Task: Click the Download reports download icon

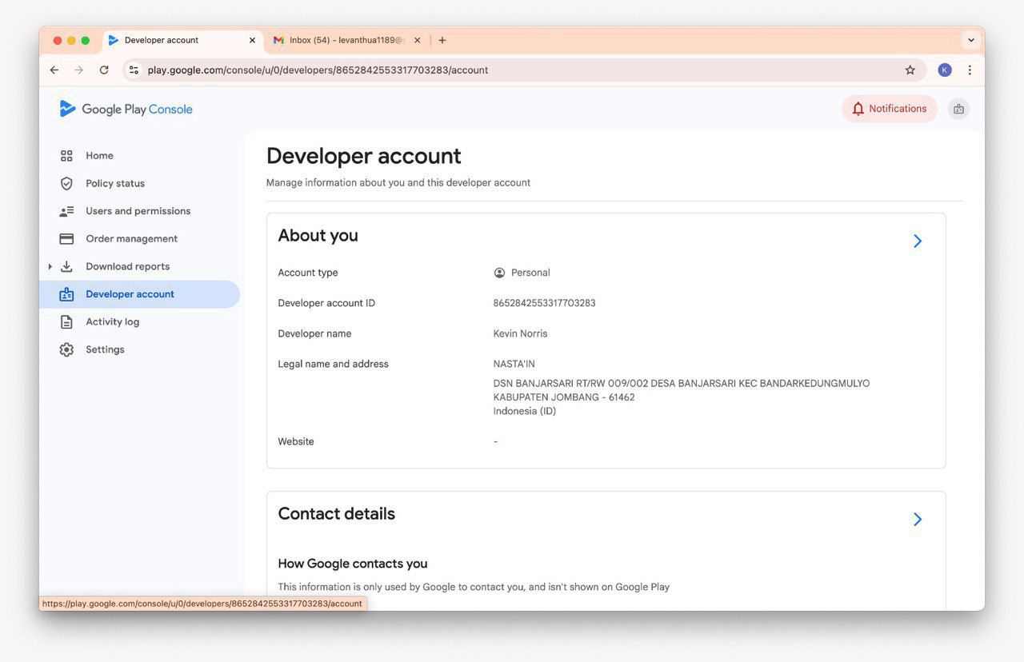Action: tap(66, 266)
